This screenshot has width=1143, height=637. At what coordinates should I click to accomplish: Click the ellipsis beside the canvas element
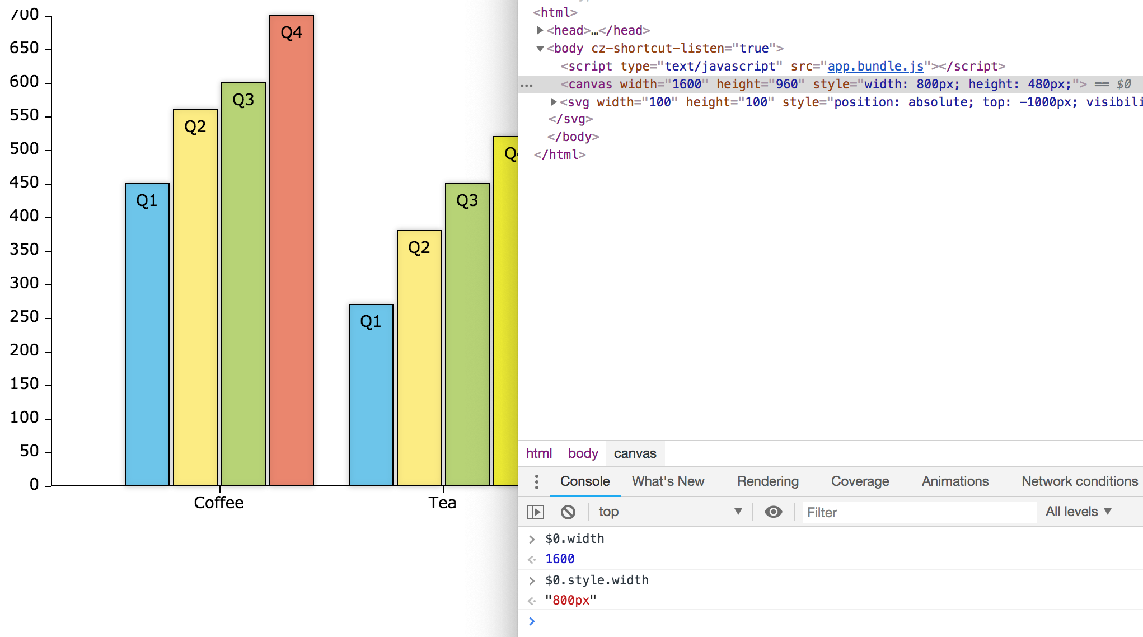pos(527,85)
